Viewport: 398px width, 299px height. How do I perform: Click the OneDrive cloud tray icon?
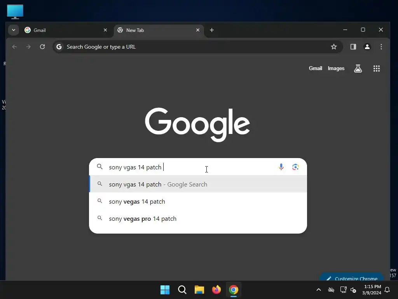click(x=331, y=290)
